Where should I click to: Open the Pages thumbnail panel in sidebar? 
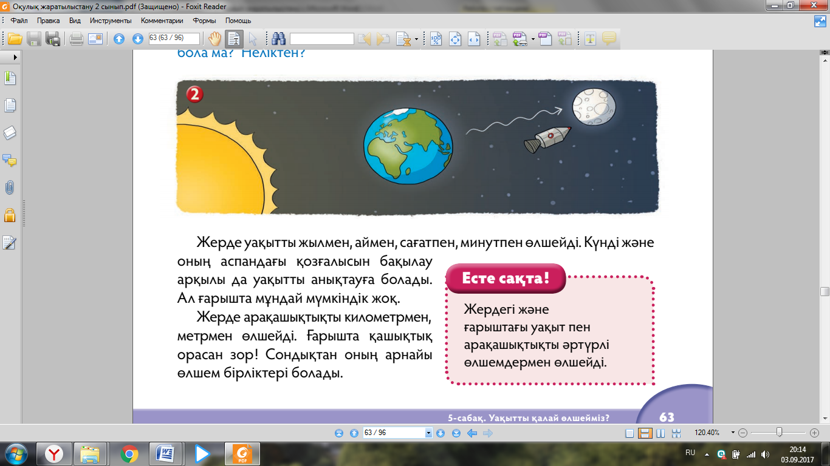10,106
